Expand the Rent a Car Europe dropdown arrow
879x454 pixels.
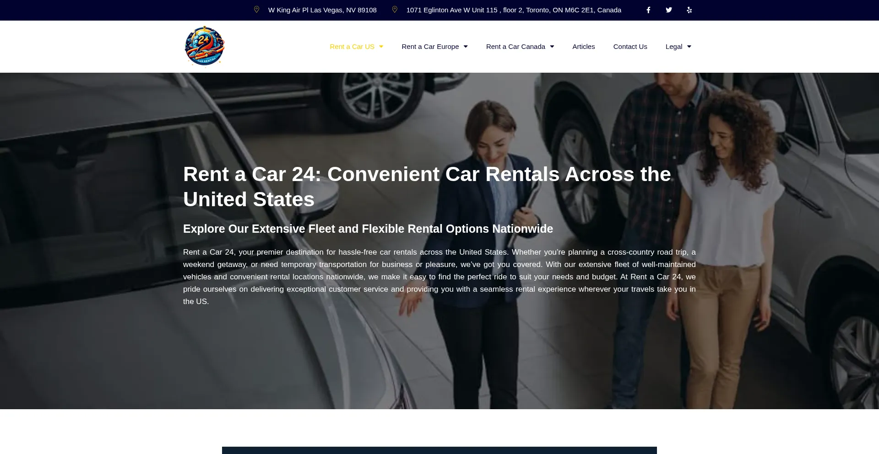(466, 47)
